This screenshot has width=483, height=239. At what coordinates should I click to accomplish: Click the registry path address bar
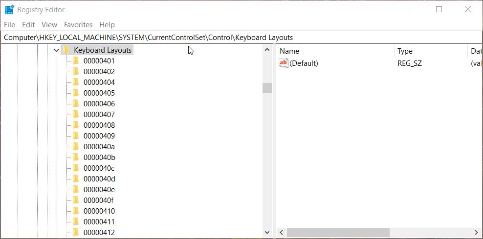(241, 38)
